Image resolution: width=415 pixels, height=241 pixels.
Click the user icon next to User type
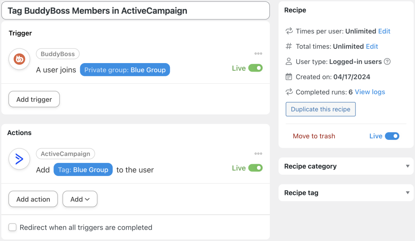coord(289,61)
